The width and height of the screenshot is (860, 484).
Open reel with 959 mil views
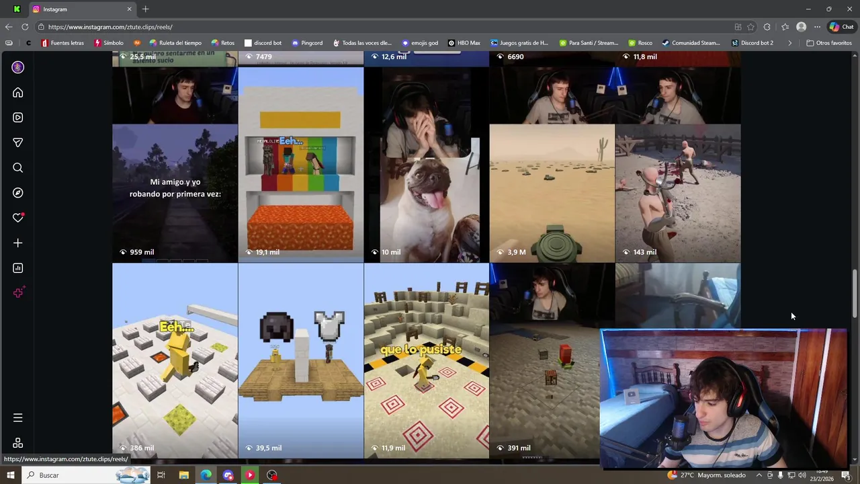pos(175,165)
